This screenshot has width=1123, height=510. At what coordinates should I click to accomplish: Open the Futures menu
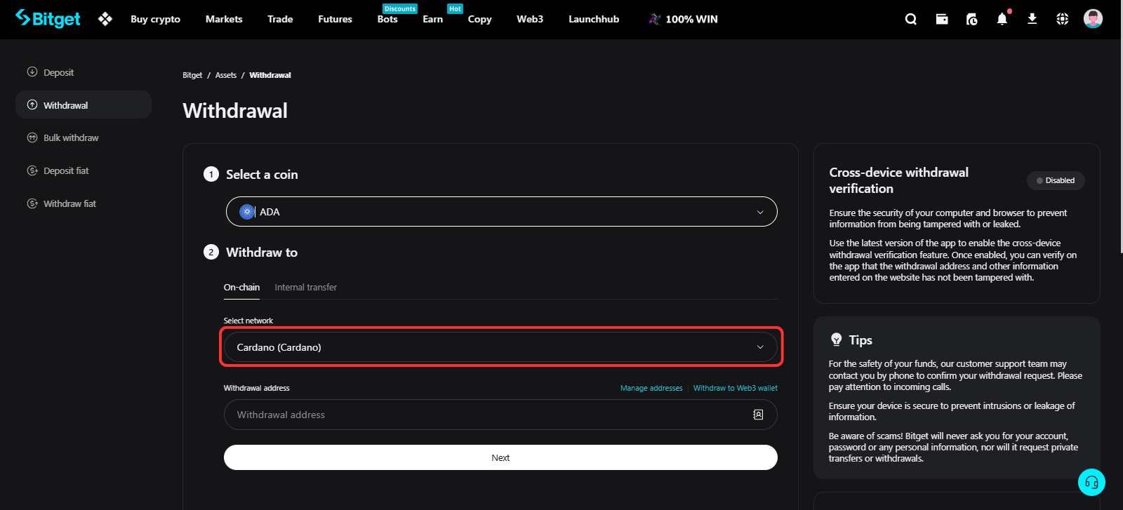click(335, 19)
